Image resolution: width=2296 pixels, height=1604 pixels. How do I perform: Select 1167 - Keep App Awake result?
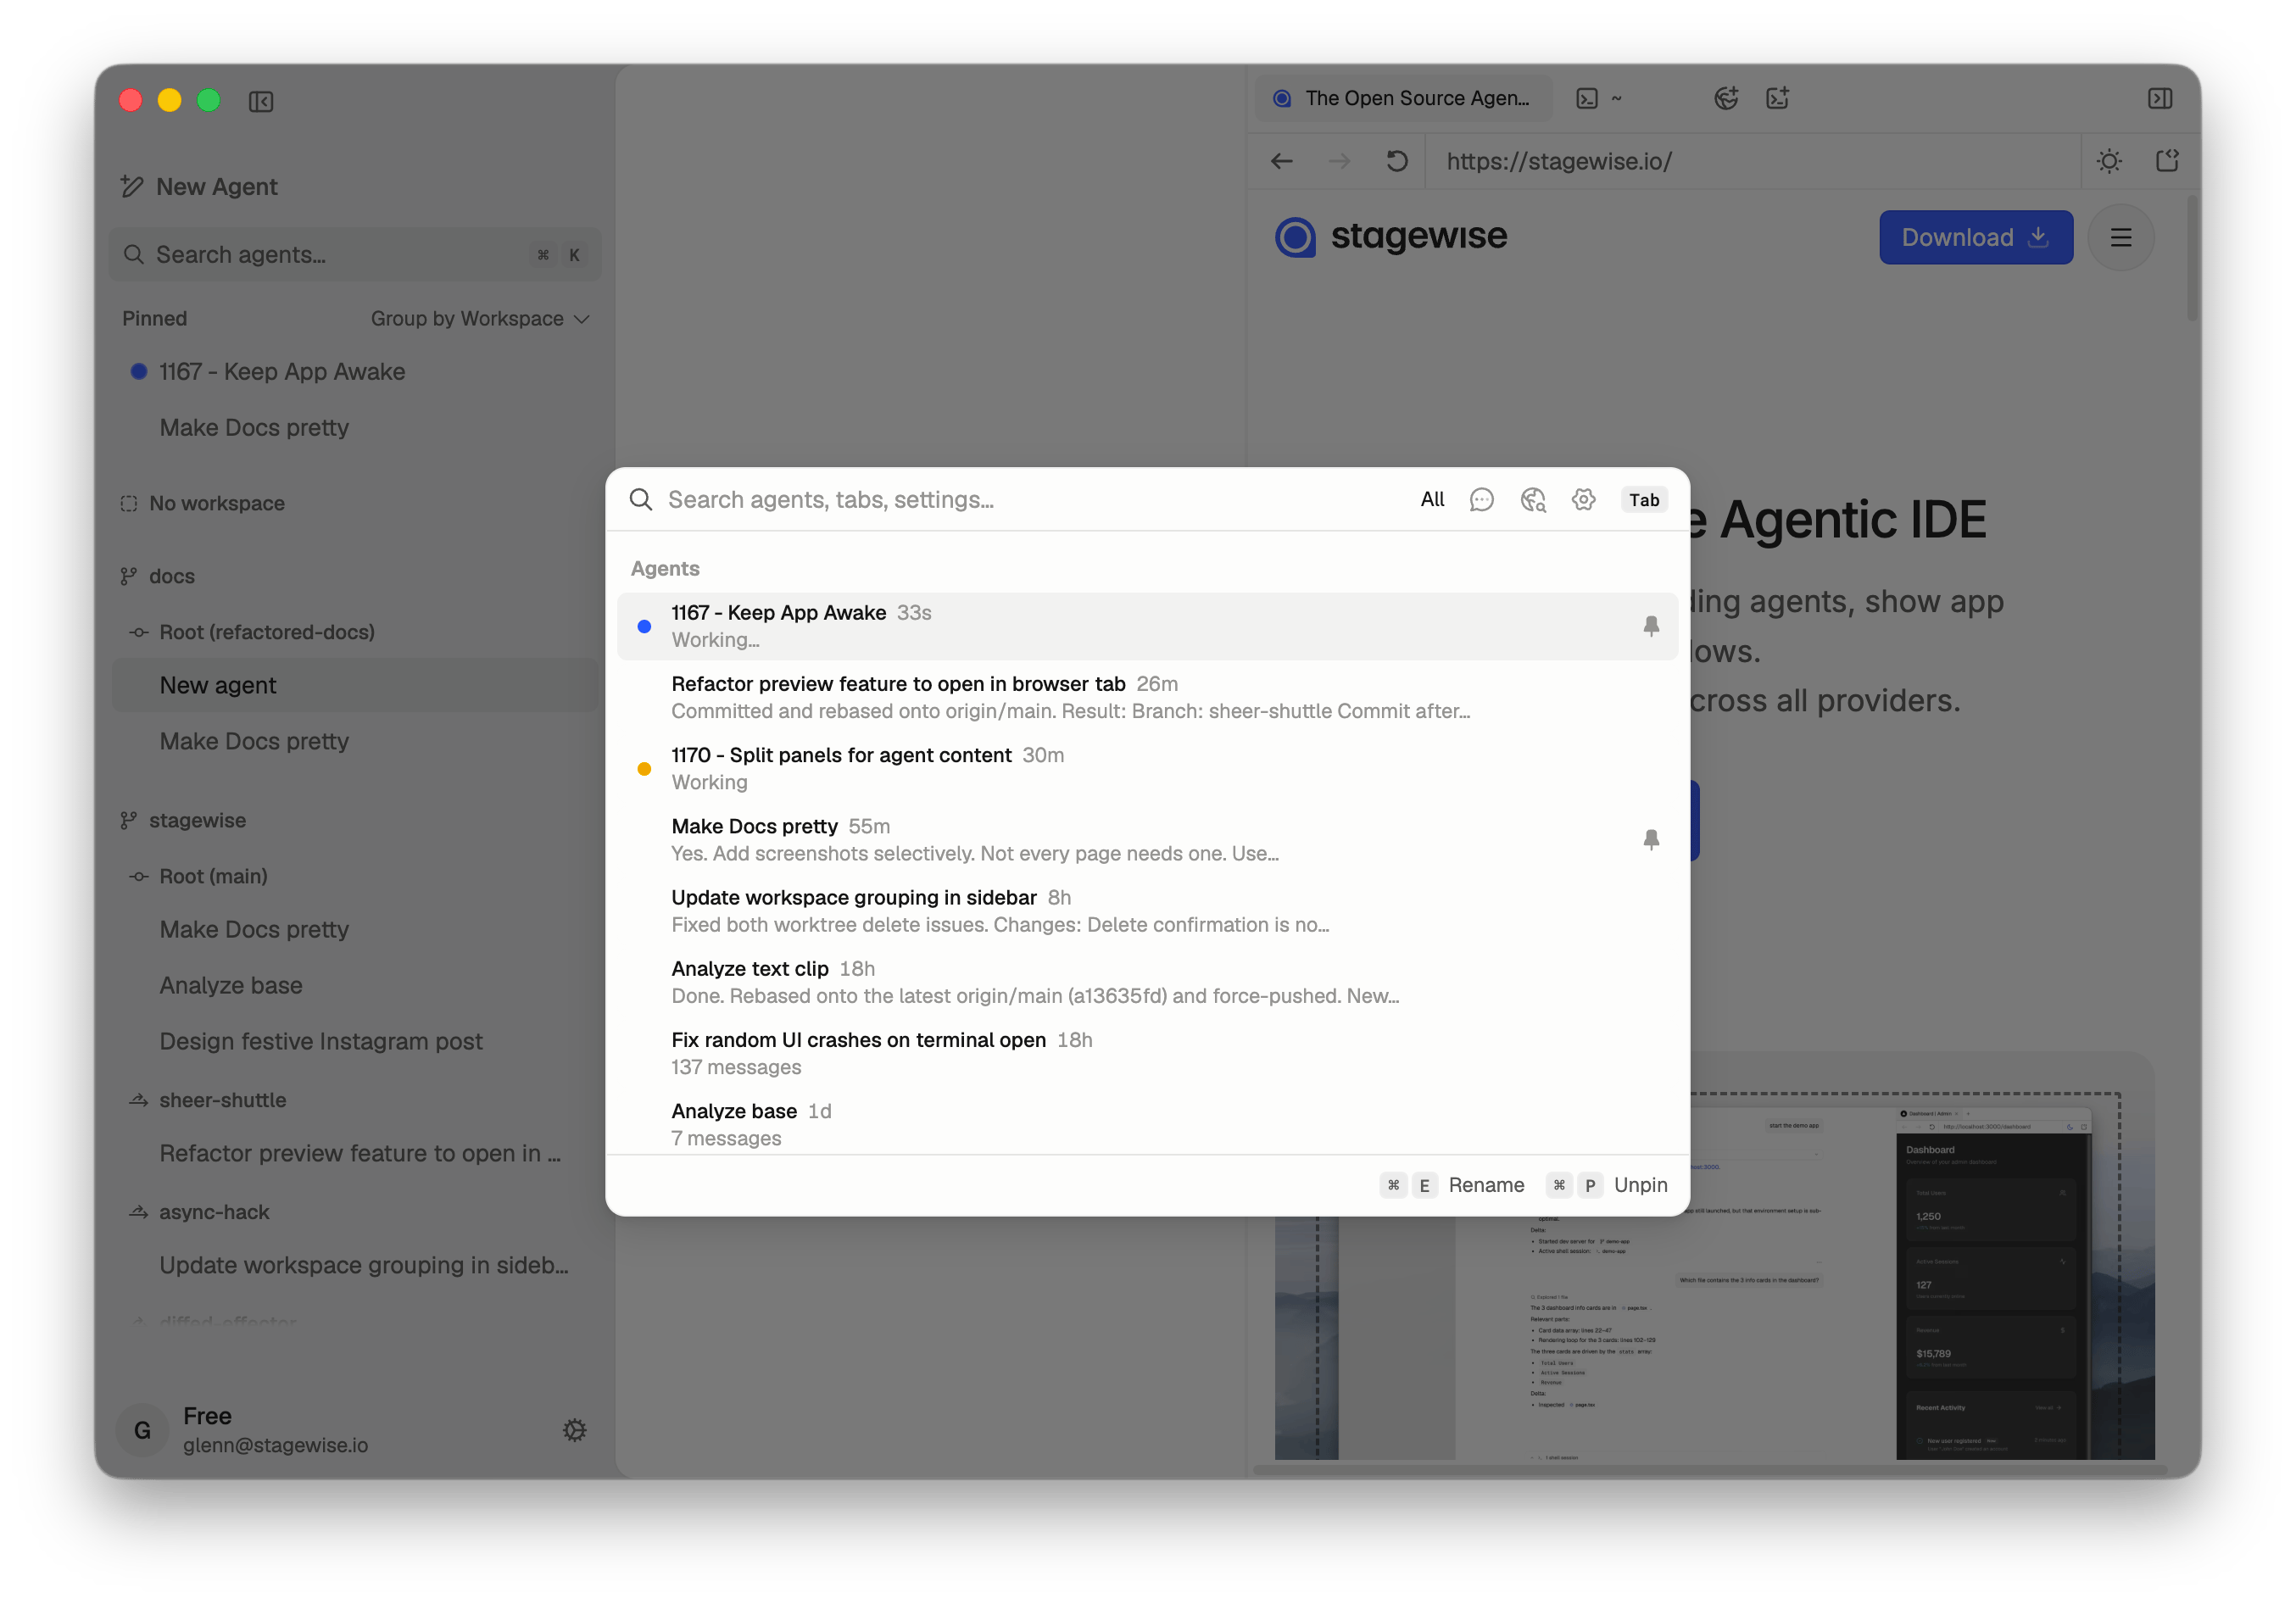point(1147,626)
